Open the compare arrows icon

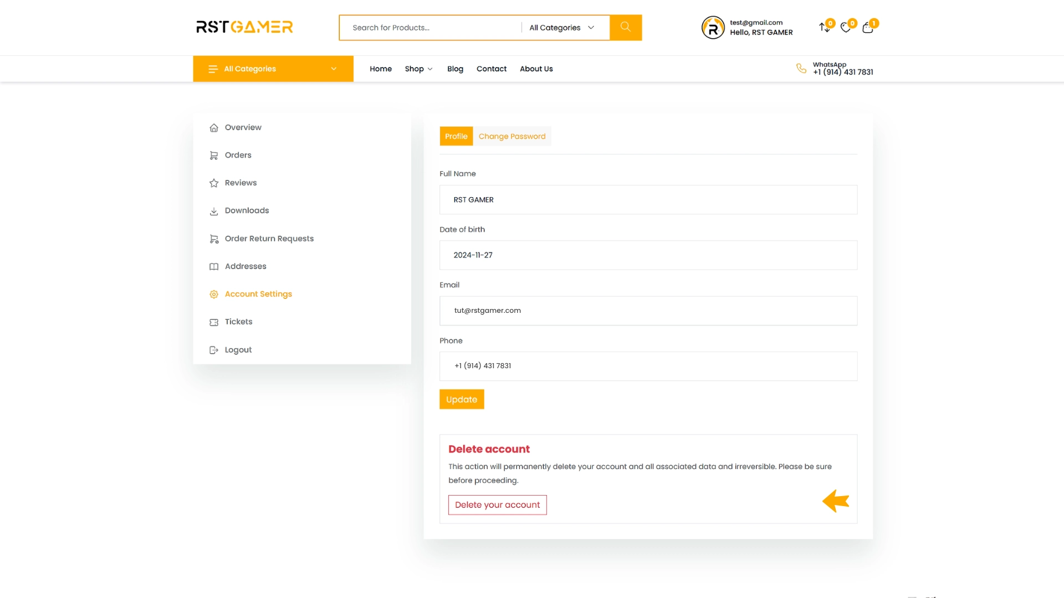click(824, 28)
